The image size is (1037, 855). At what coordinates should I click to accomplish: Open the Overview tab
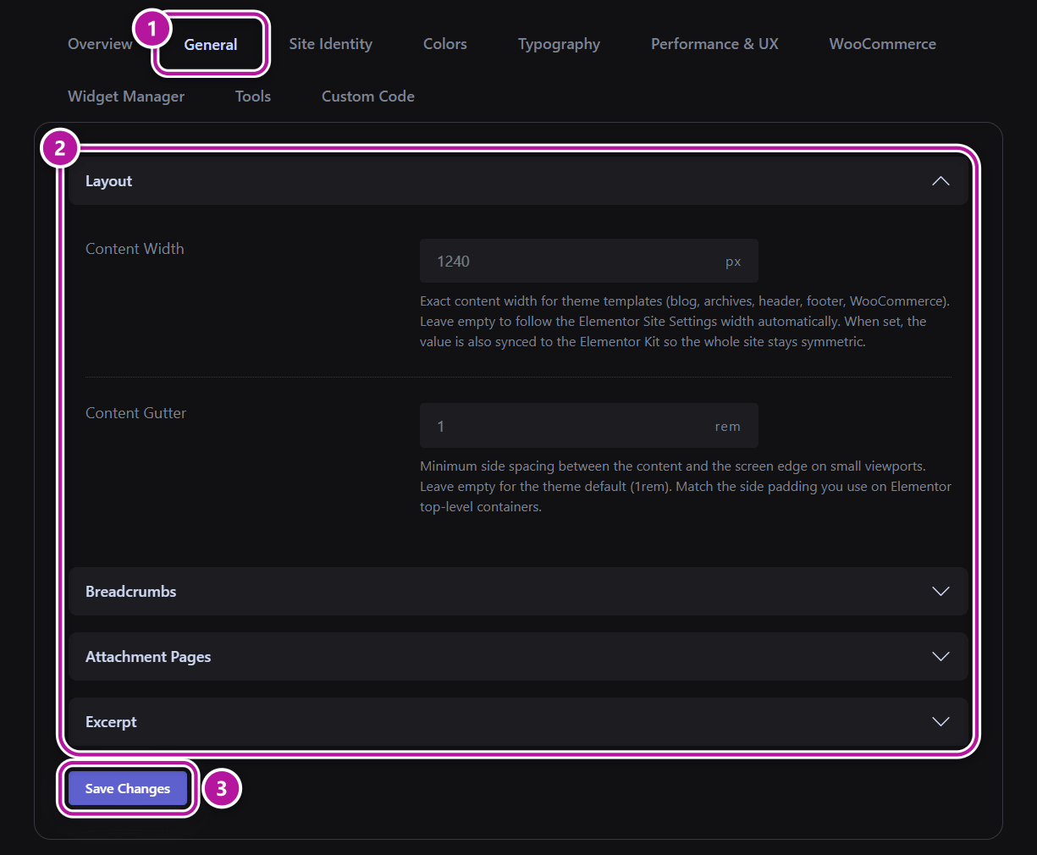100,44
